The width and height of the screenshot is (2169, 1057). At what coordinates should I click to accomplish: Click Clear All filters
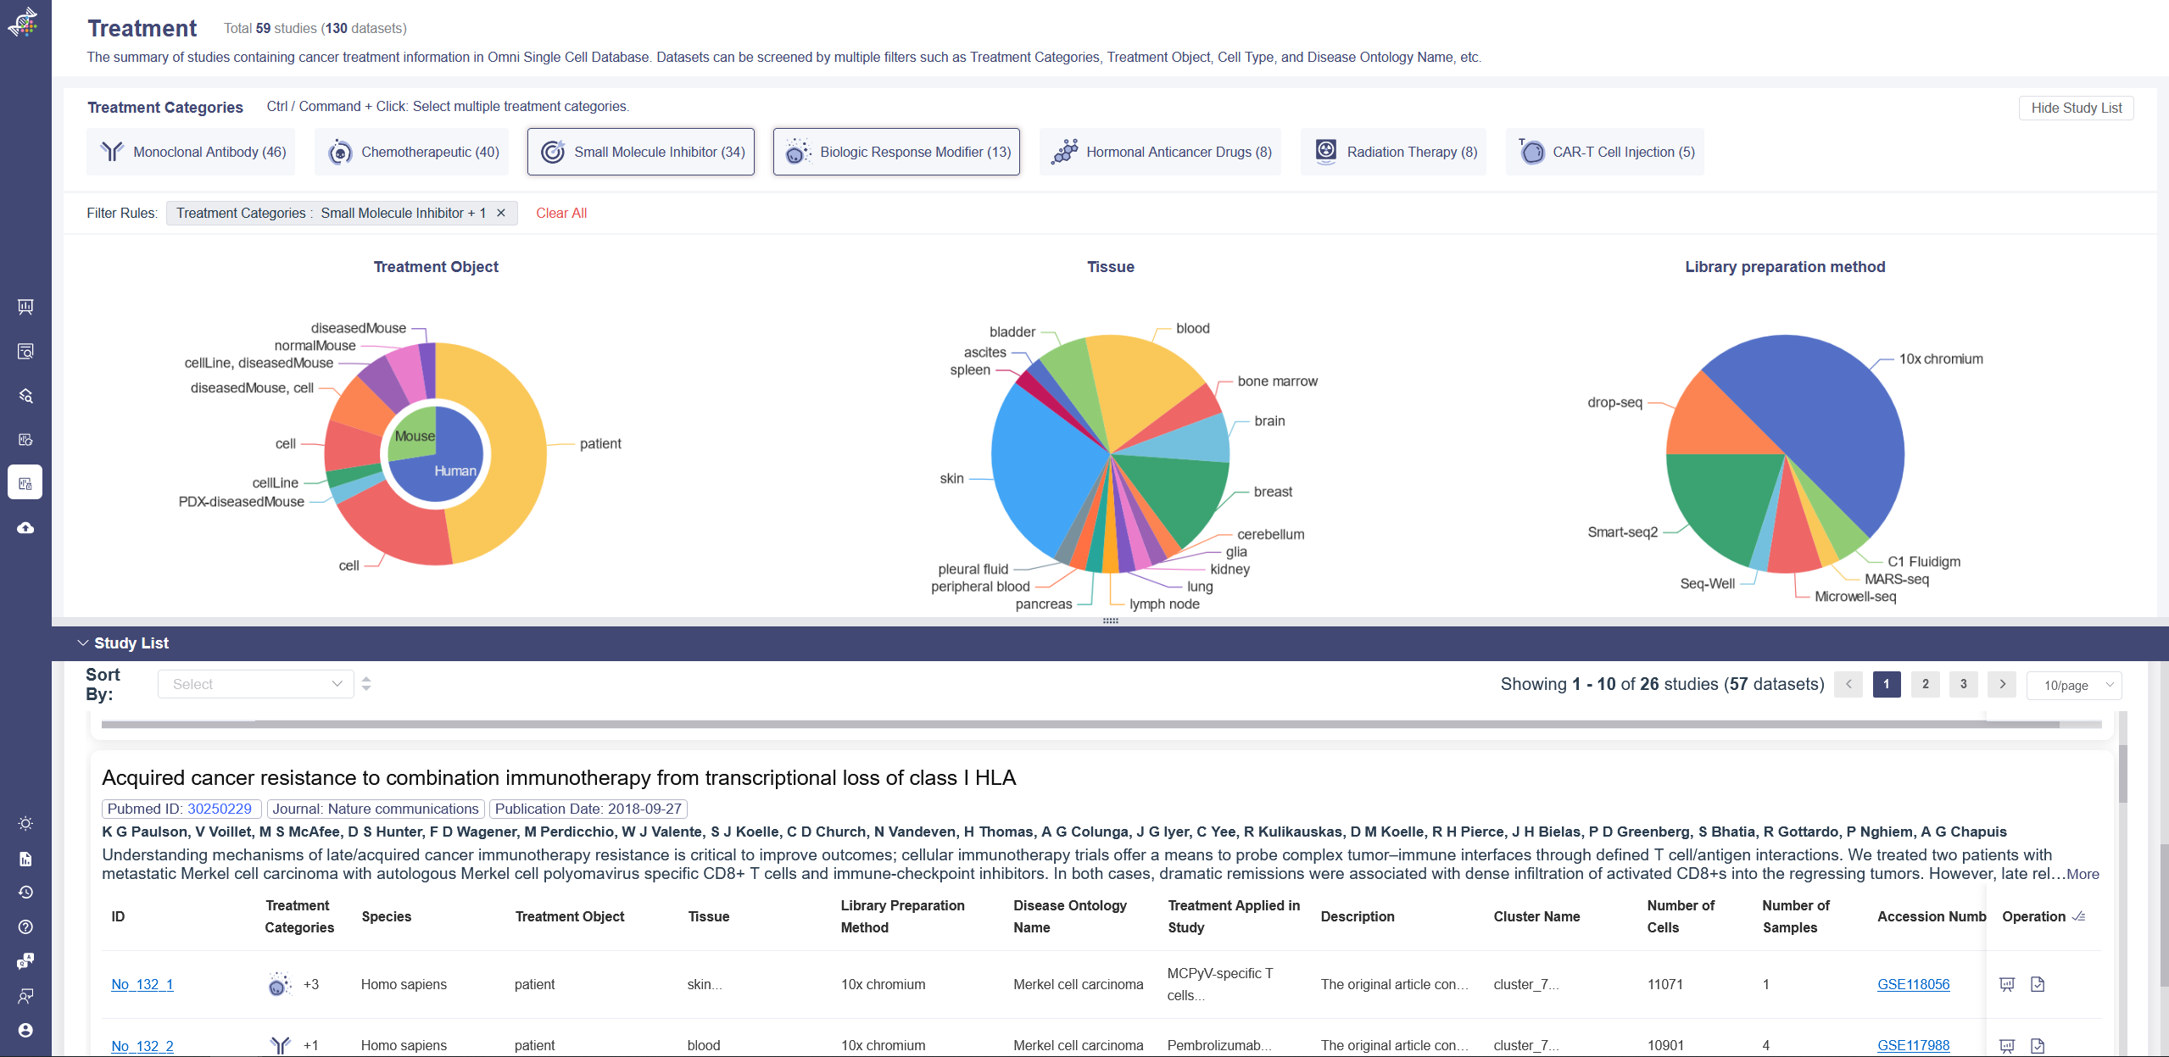tap(561, 213)
